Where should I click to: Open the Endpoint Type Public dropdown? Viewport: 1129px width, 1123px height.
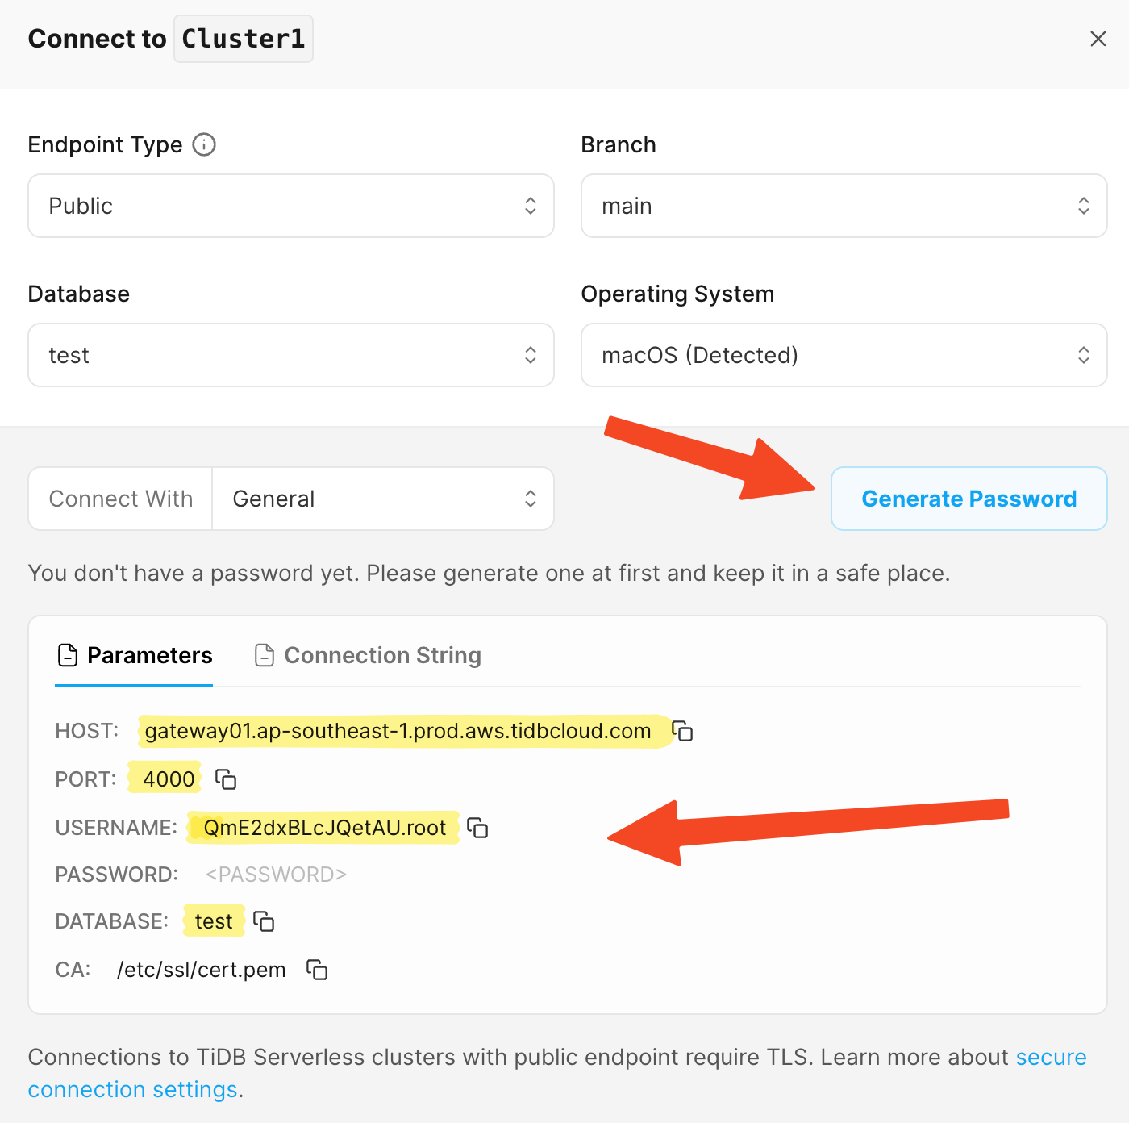click(291, 206)
